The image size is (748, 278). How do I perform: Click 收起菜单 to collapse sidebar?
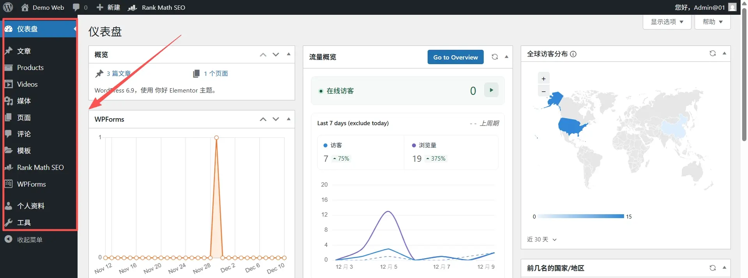coord(30,240)
